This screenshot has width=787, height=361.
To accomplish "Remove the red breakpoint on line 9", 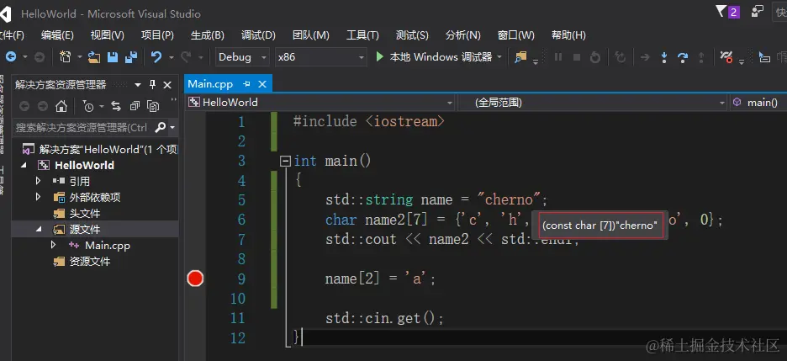I will tap(195, 279).
